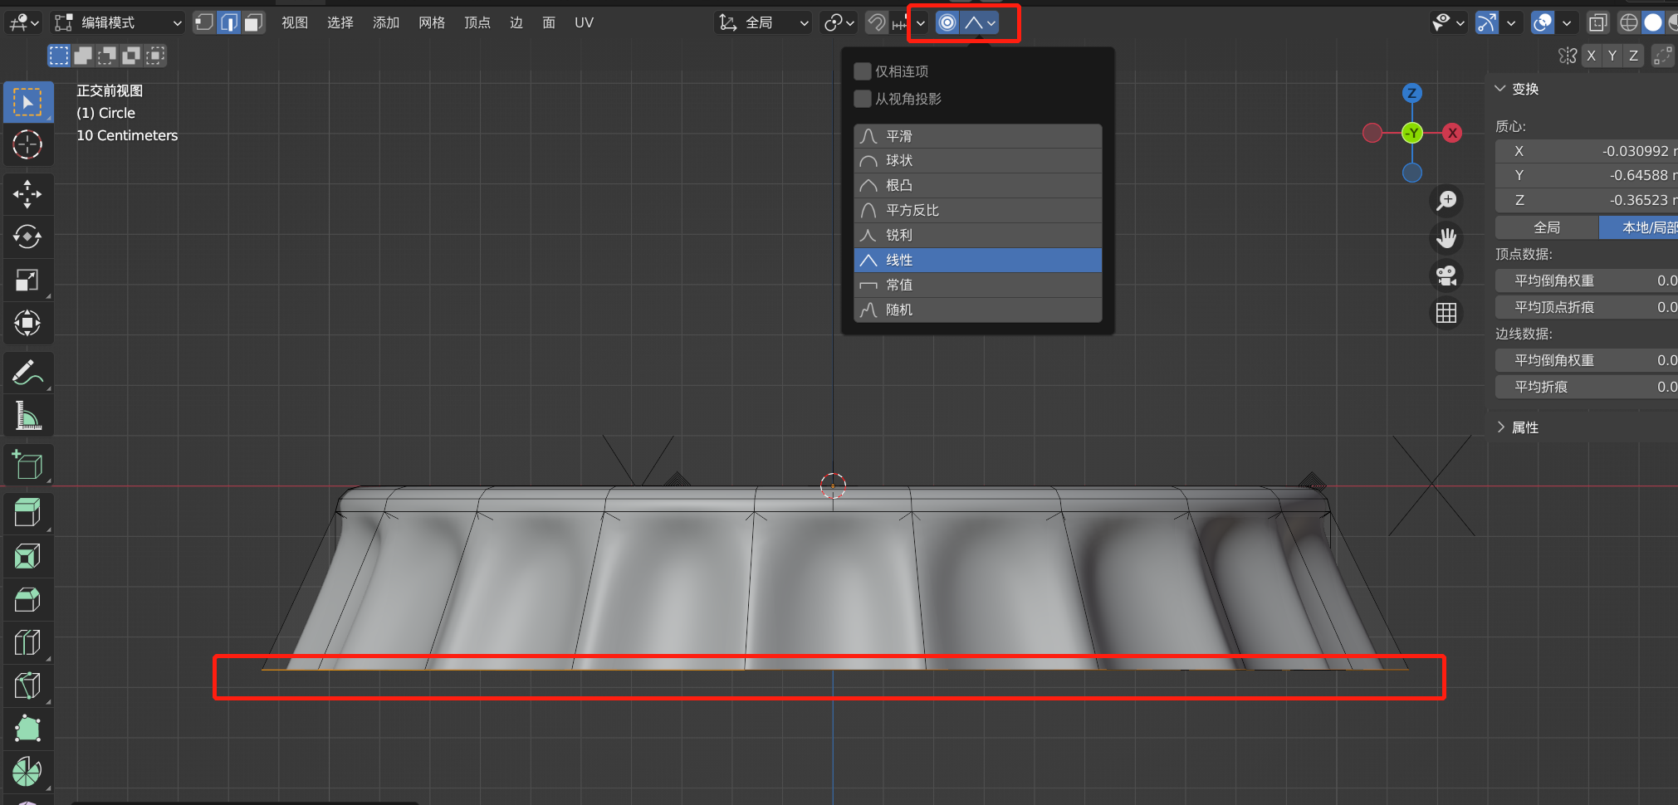Toggle Y axis mesh mirror

[1612, 56]
